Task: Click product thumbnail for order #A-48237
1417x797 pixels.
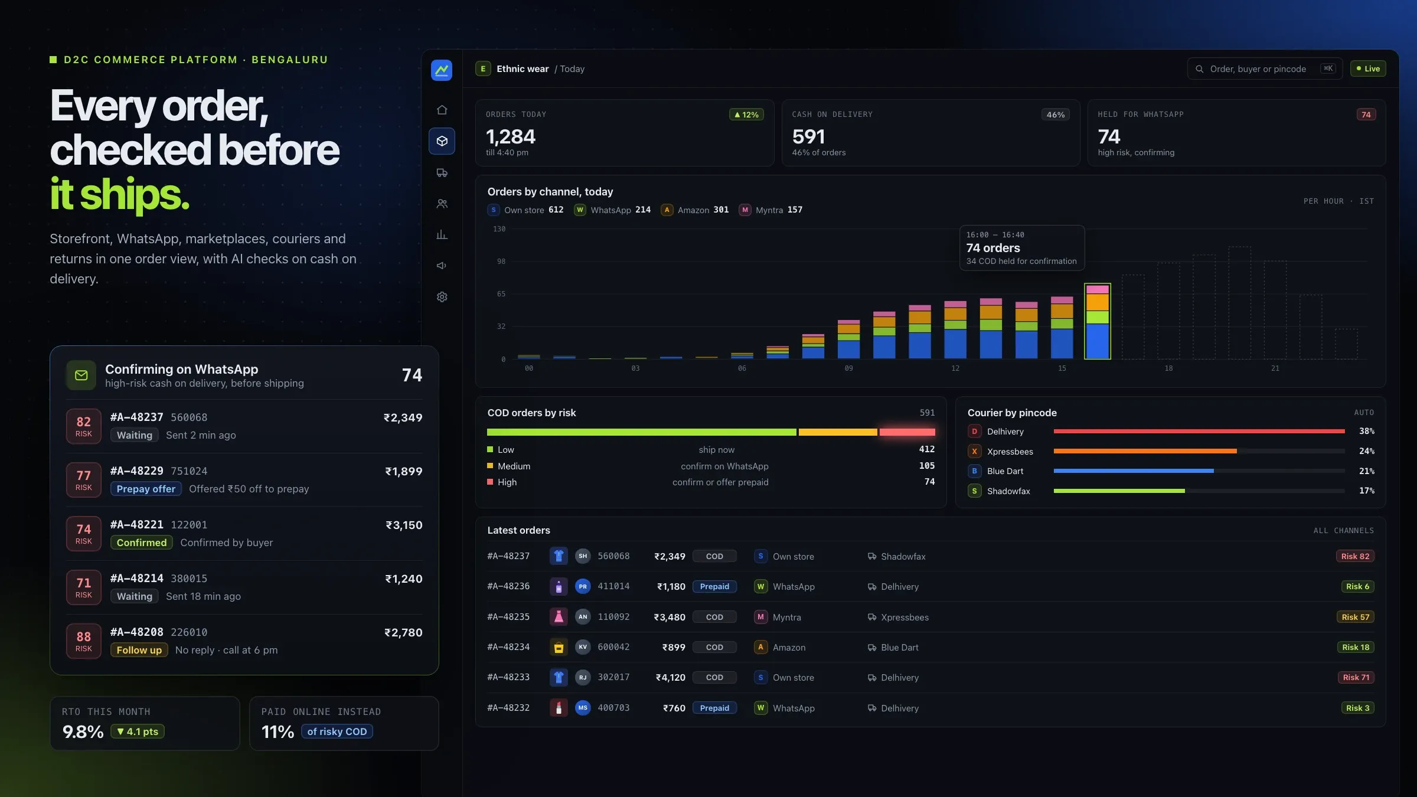Action: click(559, 556)
